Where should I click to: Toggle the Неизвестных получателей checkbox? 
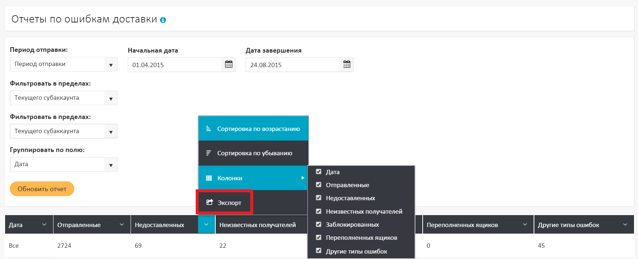pyautogui.click(x=319, y=211)
